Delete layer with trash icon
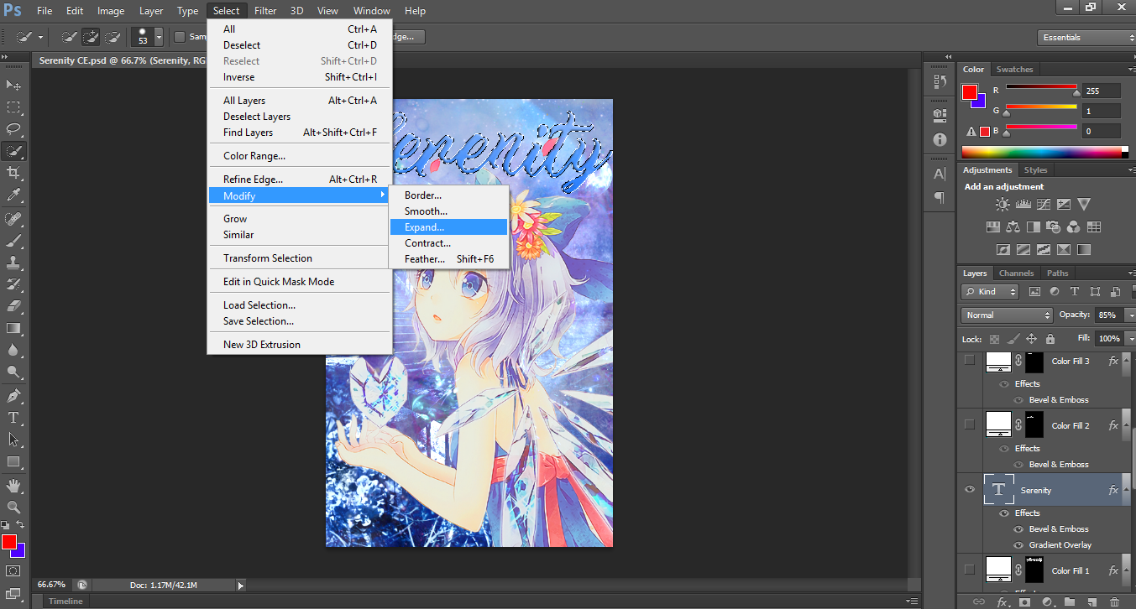 [x=1114, y=601]
